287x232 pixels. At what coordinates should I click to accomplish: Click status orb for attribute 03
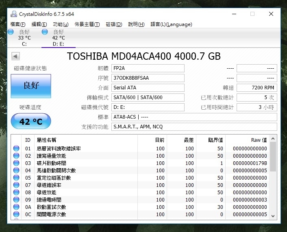pos(16,163)
